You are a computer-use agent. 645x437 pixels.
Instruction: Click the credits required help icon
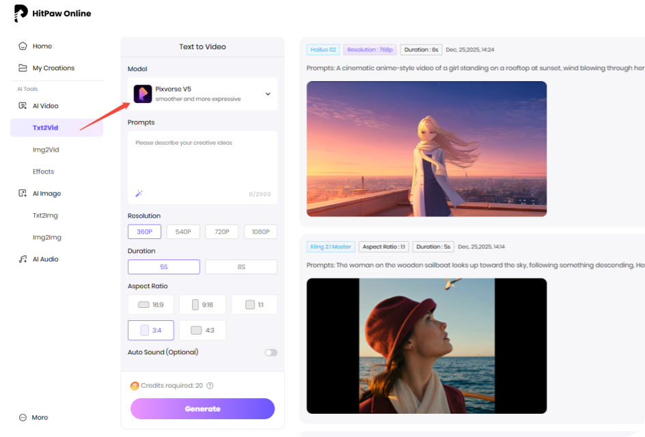(x=210, y=386)
